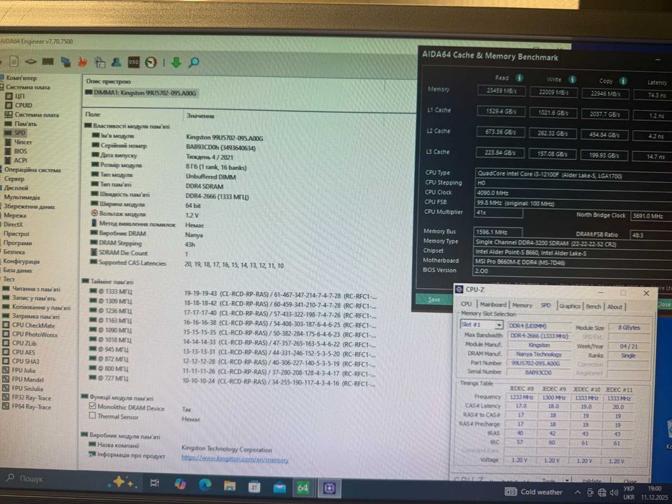Select ACPI node in AIDA64 tree
This screenshot has width=672, height=504.
[x=21, y=161]
